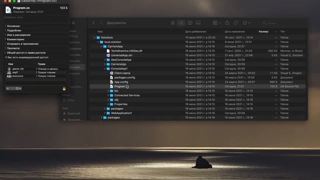The height and width of the screenshot is (180, 320).
Task: Expand the Имя и расширение section
Action: (5, 35)
